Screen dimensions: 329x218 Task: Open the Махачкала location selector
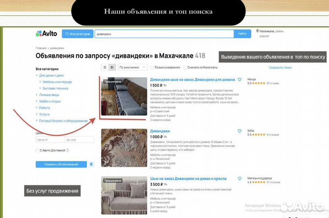click(271, 33)
